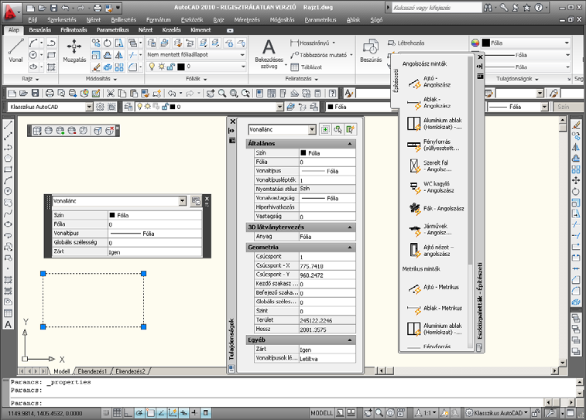Click the Mozgatás move tool
Screen dimensions: 586x420
coord(74,51)
